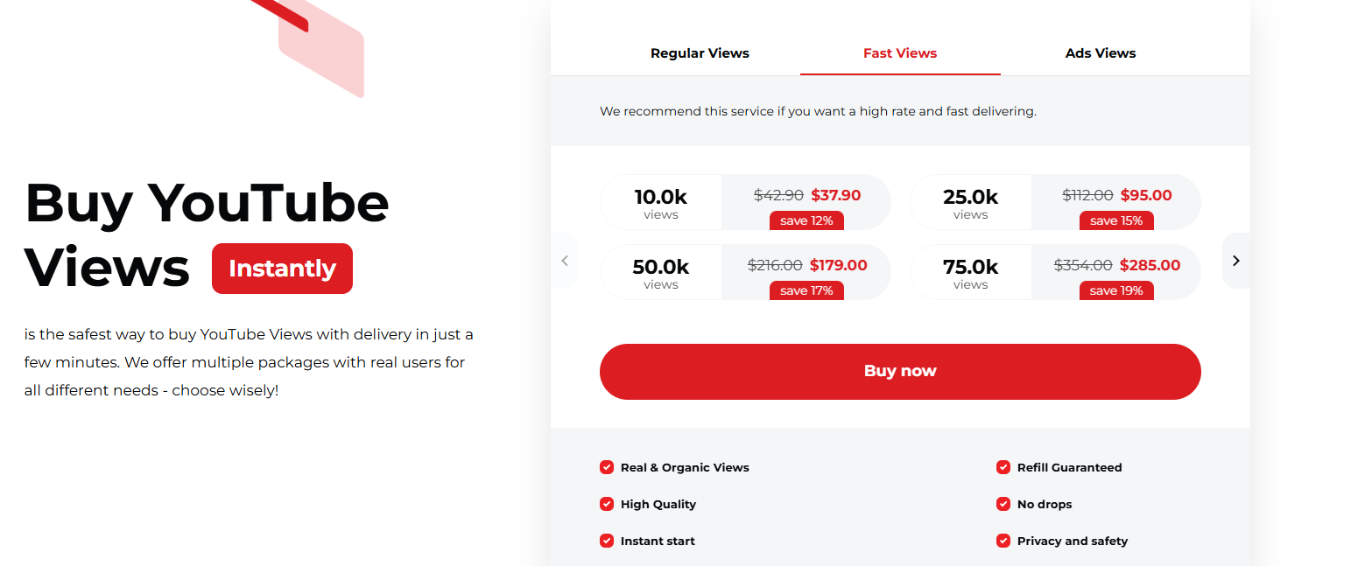Screen dimensions: 1372x566
Task: Click the Real & Organic Views checkmark icon
Action: click(x=607, y=467)
